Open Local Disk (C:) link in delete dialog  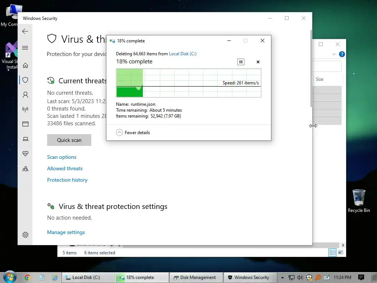pos(183,54)
